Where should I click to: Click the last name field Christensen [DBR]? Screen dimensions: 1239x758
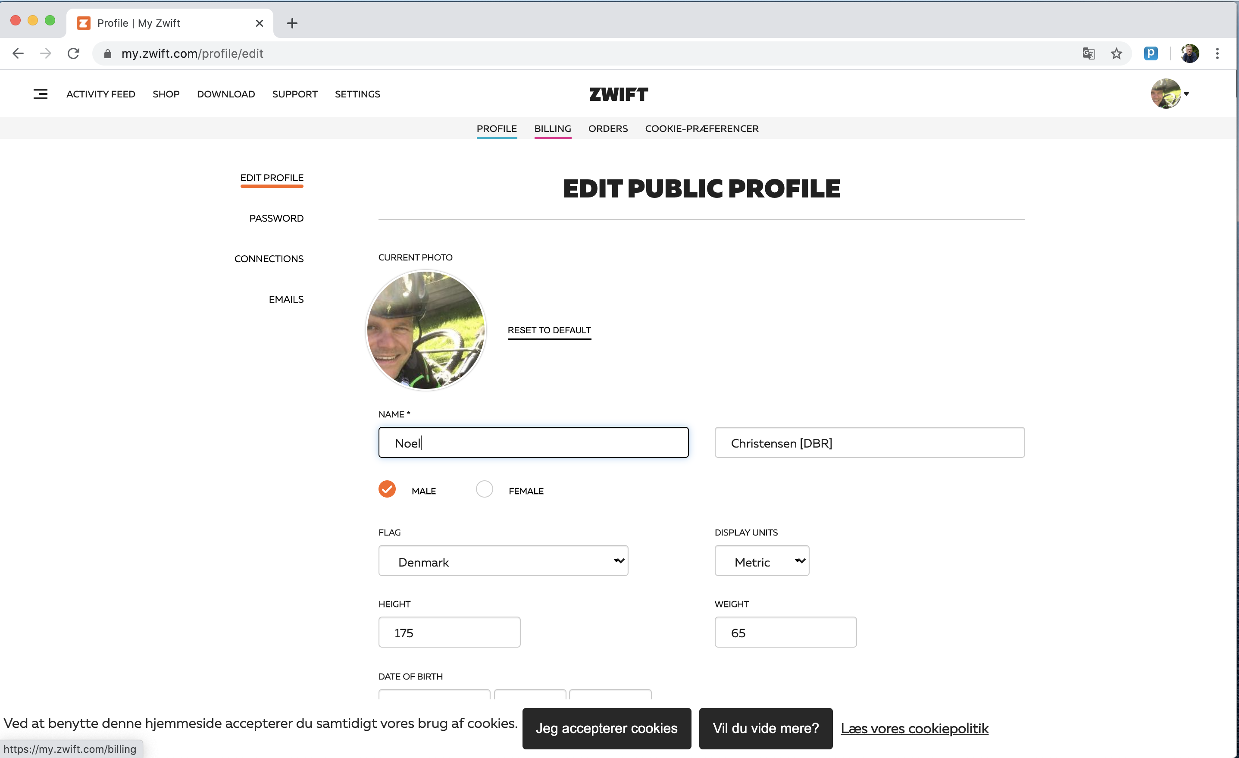point(870,443)
